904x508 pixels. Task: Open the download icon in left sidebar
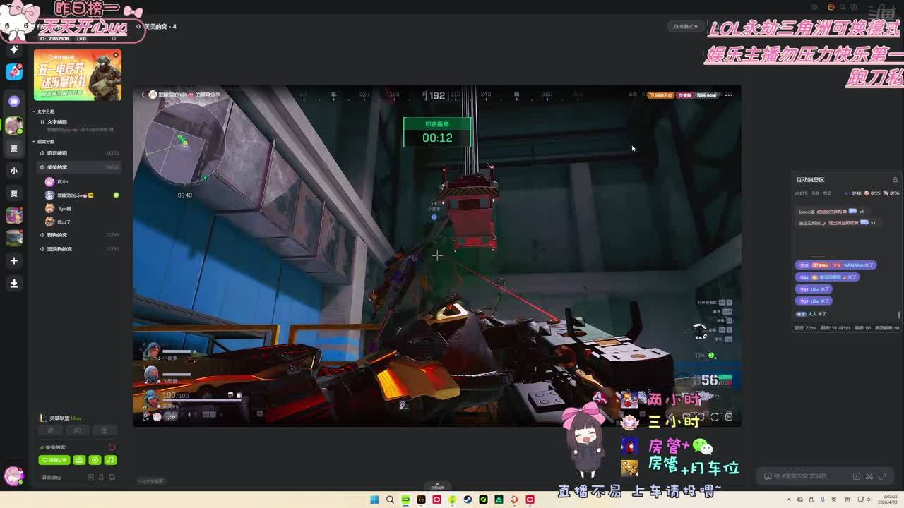point(14,283)
